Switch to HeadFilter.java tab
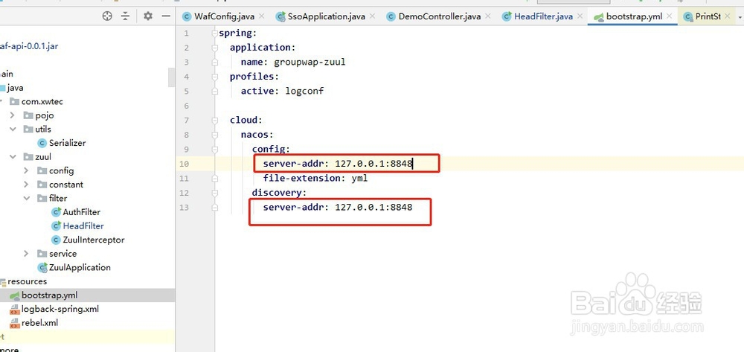Image resolution: width=744 pixels, height=352 pixels. pos(543,16)
